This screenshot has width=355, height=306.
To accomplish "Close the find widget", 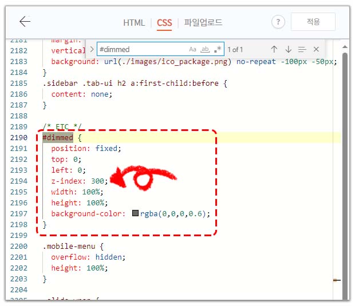I will point(316,49).
